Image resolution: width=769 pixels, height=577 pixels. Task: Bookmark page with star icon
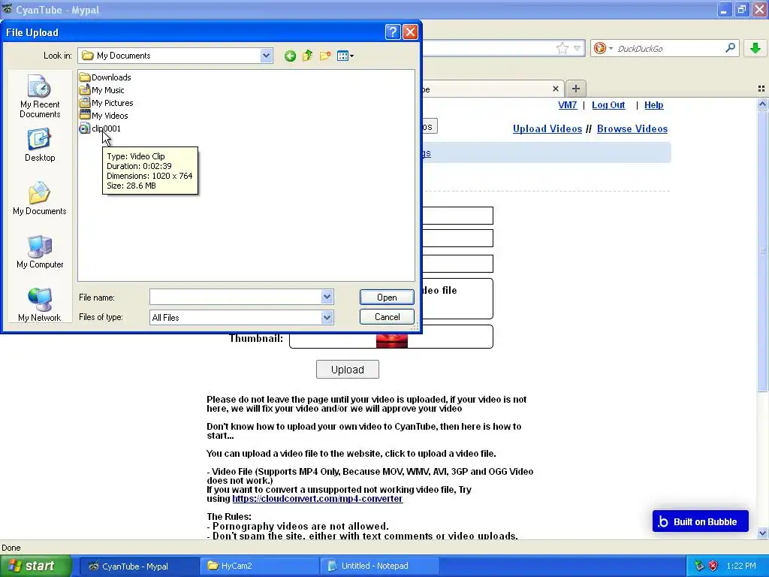tap(562, 48)
